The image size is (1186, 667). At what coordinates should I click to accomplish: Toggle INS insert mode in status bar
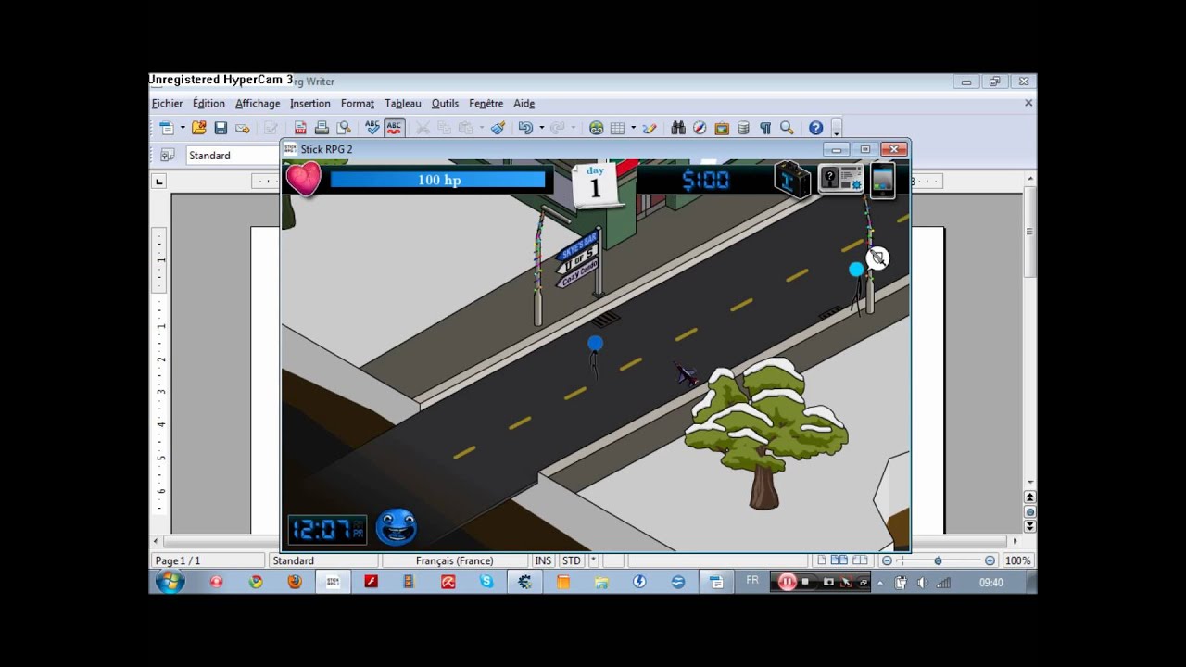(x=542, y=560)
